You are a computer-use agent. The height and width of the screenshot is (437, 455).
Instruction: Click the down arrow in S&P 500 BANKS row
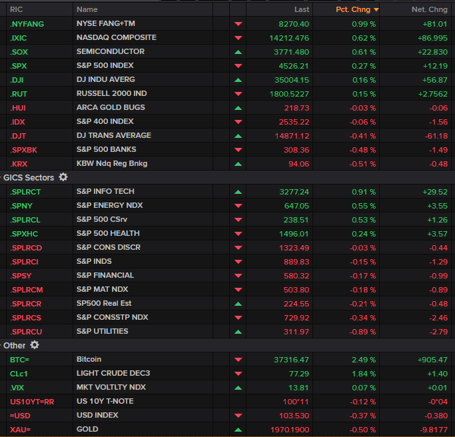pos(238,150)
